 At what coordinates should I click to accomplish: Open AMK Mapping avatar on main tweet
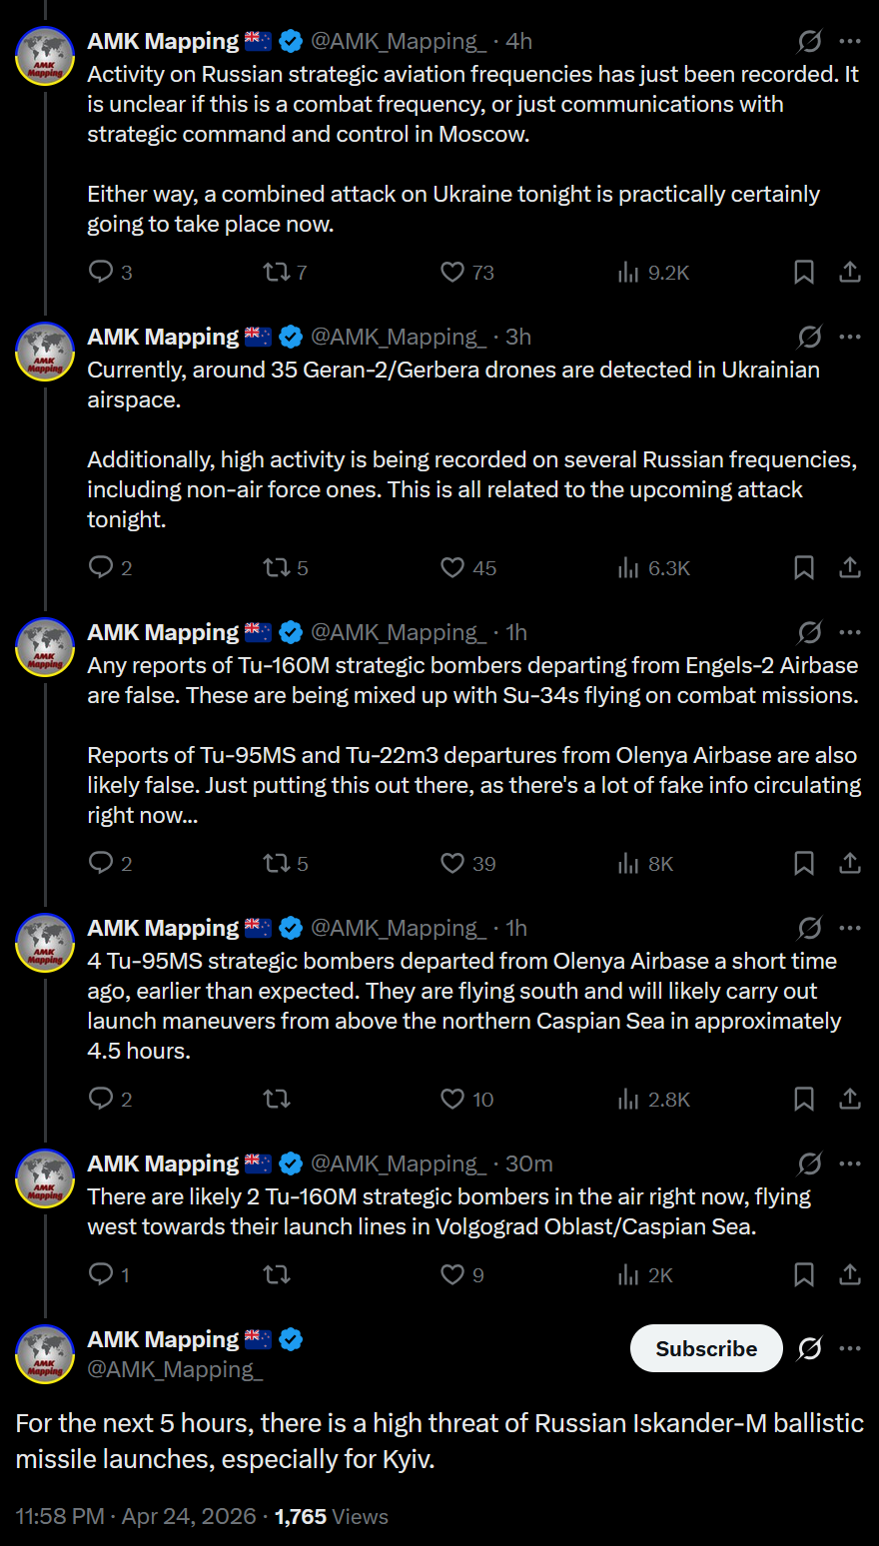[x=45, y=1353]
